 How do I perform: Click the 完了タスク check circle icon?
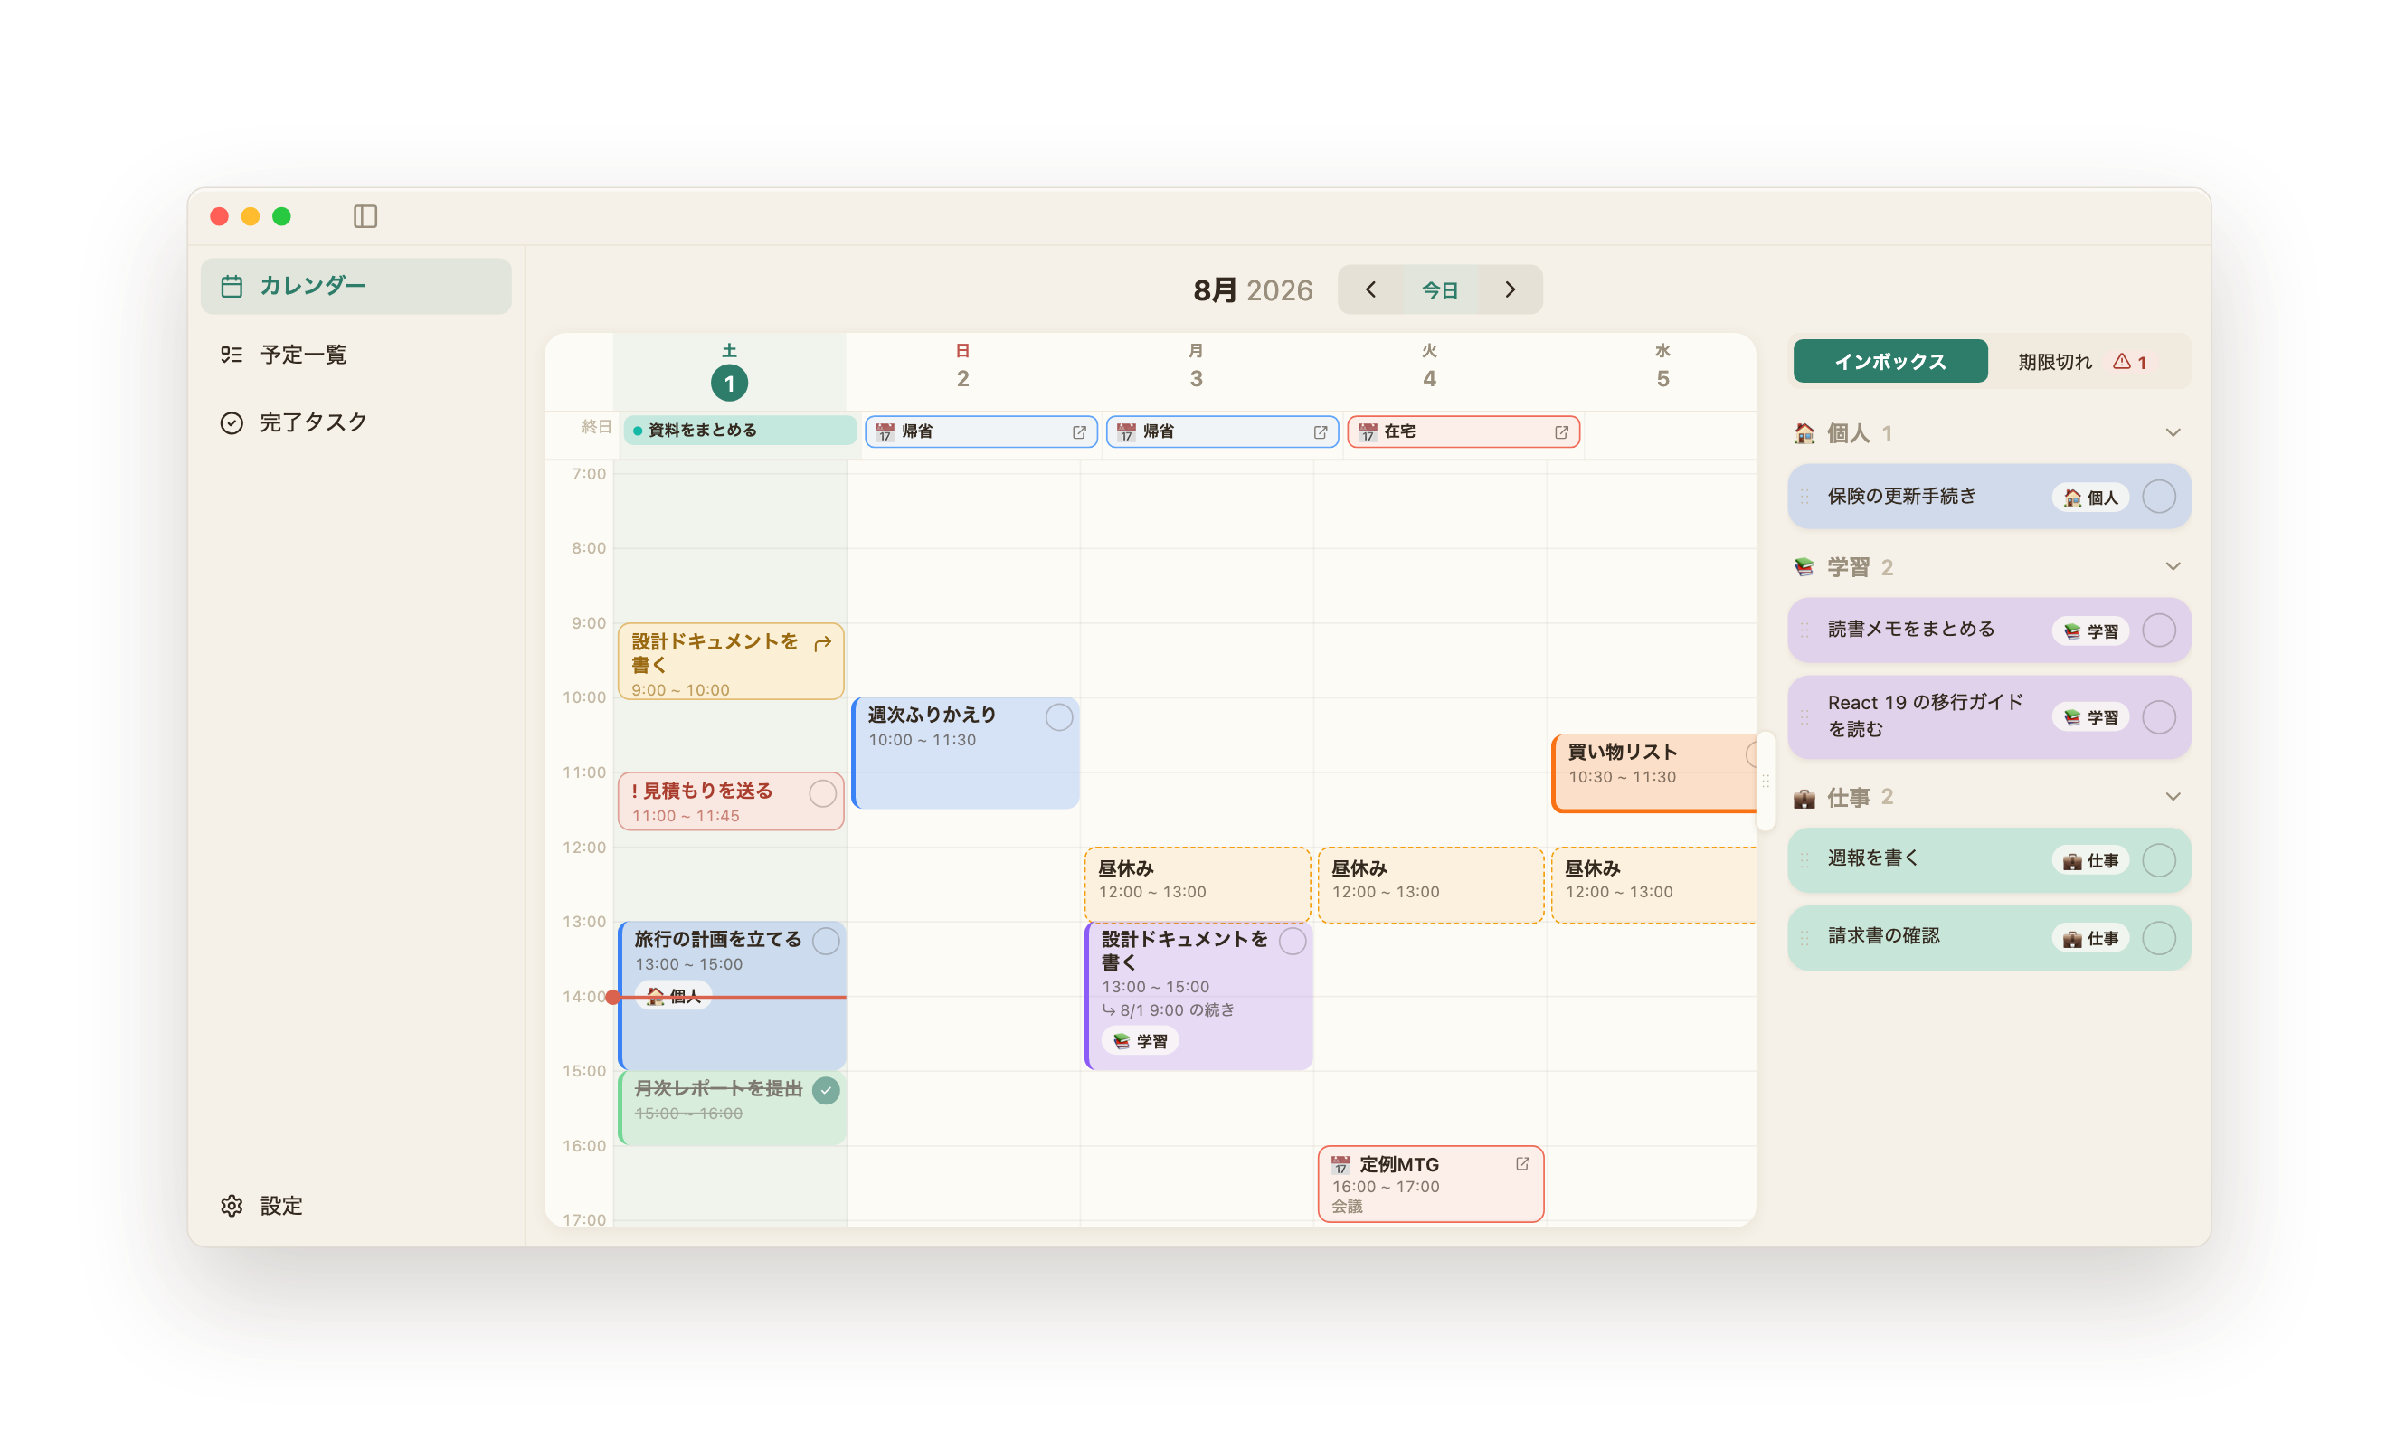(232, 422)
